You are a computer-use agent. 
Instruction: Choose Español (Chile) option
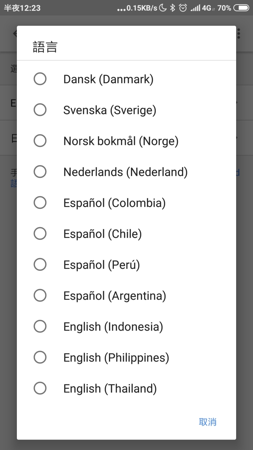tap(126, 234)
